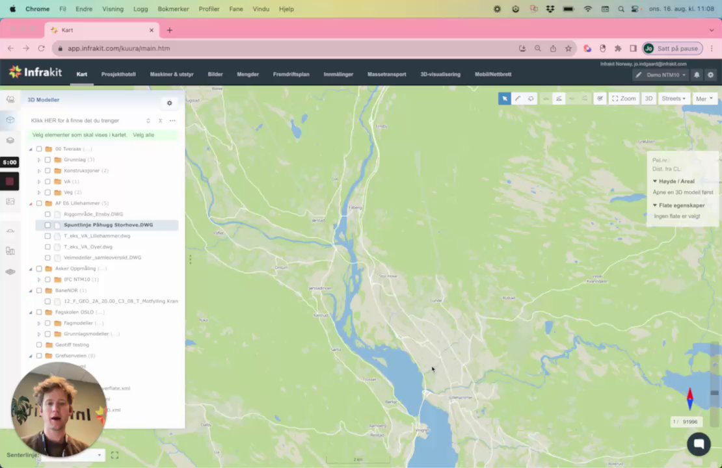Viewport: 722px width, 468px height.
Task: Open the Innmålinger tab
Action: tap(338, 74)
